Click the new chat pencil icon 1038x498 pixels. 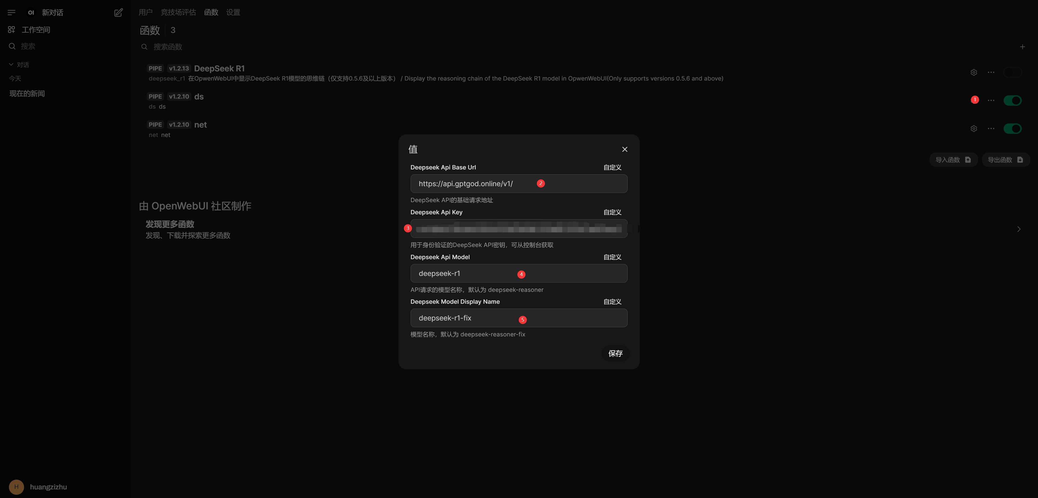[118, 12]
